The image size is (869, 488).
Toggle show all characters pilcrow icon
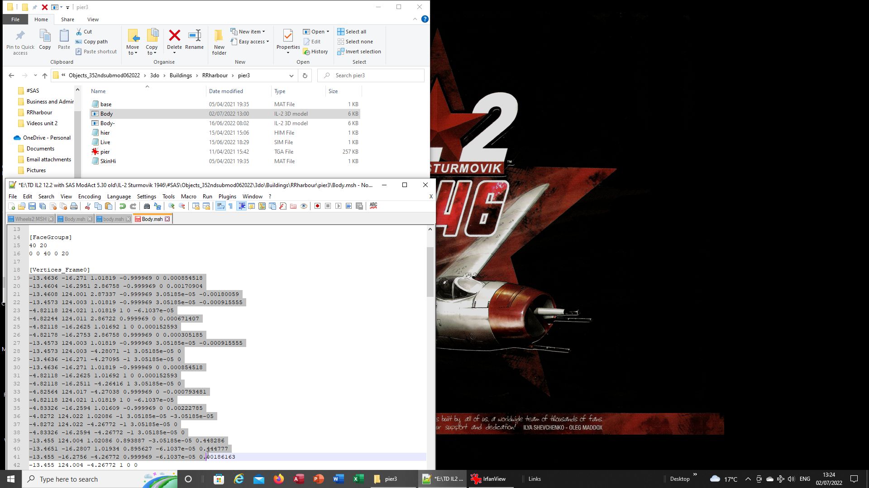[x=230, y=206]
